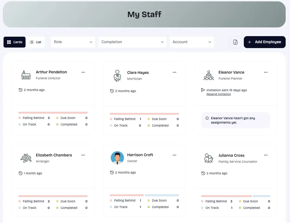Click Julianna Cross' family avatar icon
The width and height of the screenshot is (290, 223).
point(209,158)
